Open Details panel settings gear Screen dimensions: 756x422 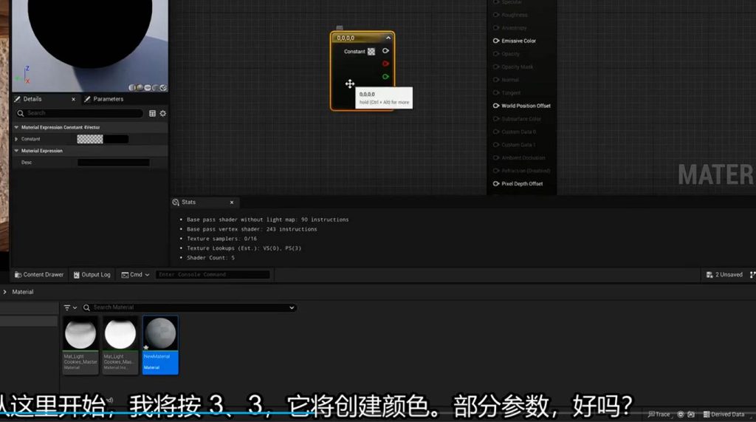tap(163, 113)
